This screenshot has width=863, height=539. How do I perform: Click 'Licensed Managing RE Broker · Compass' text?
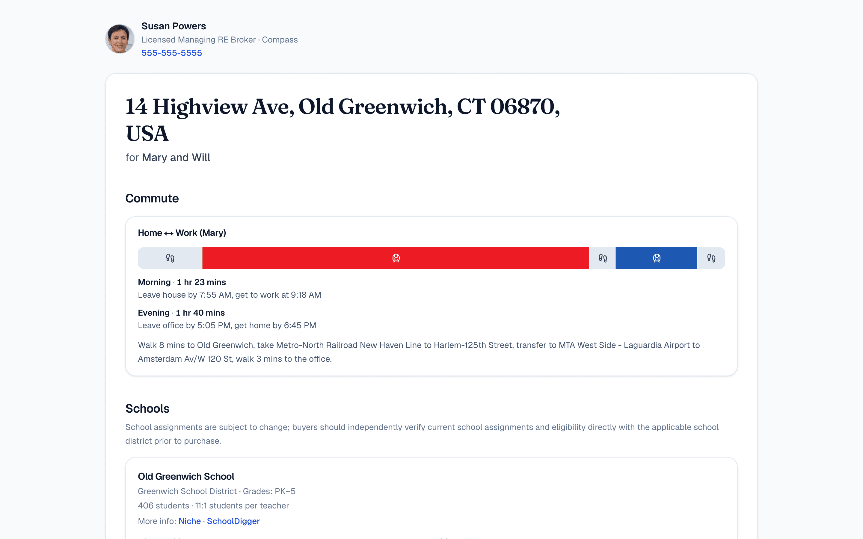(220, 40)
